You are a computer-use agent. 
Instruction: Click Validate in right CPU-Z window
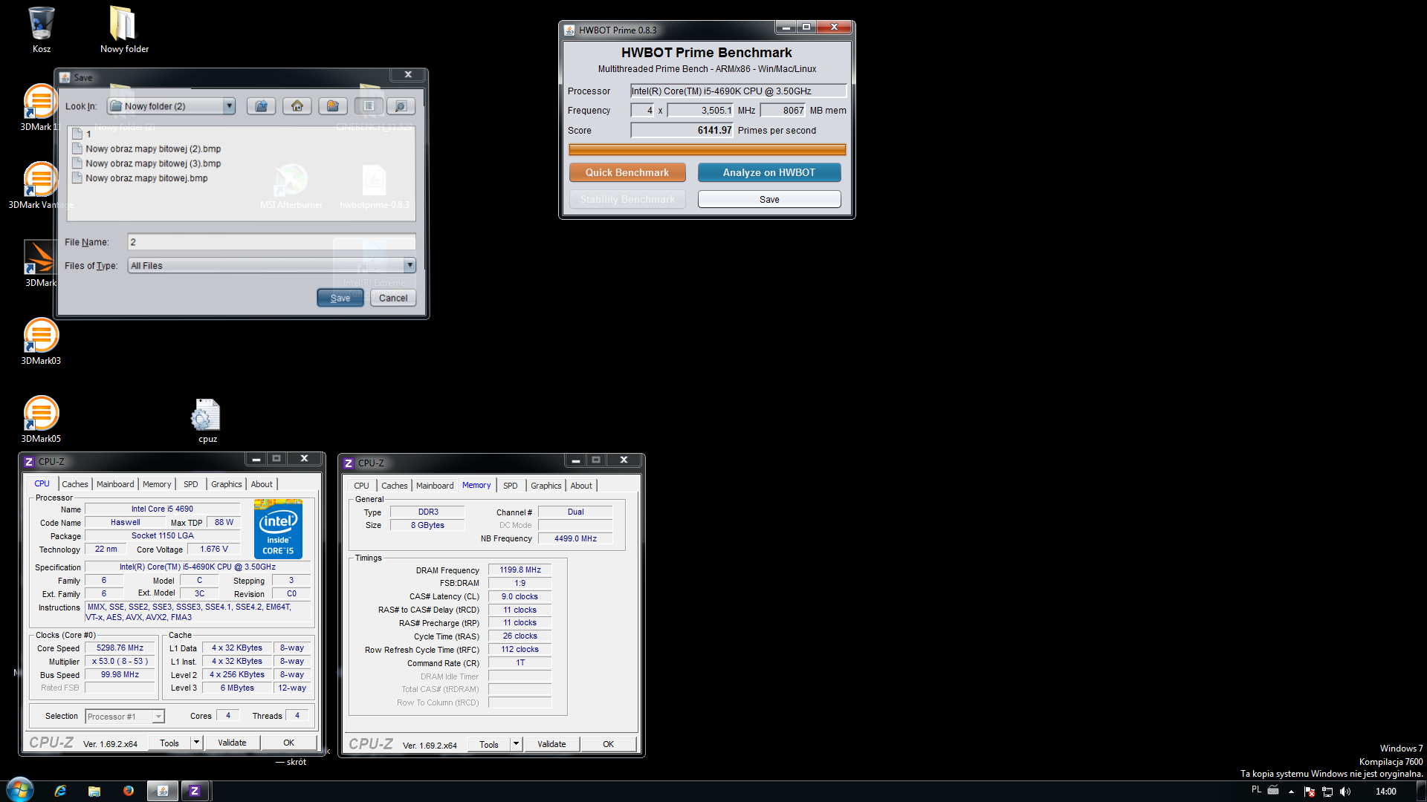click(x=551, y=744)
